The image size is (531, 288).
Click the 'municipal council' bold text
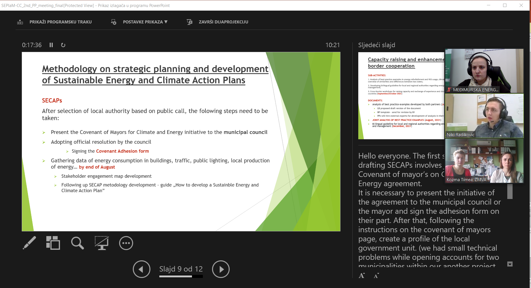point(246,132)
